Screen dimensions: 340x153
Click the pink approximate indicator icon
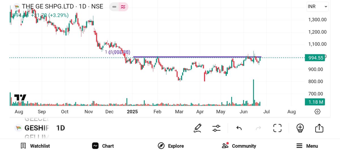click(123, 7)
